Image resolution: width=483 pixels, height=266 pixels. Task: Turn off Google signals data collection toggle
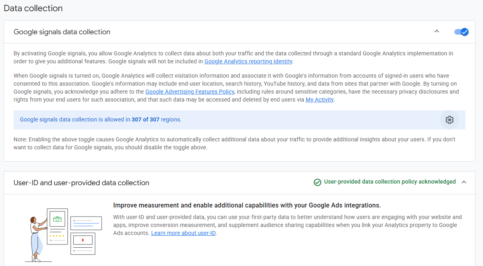pos(461,32)
